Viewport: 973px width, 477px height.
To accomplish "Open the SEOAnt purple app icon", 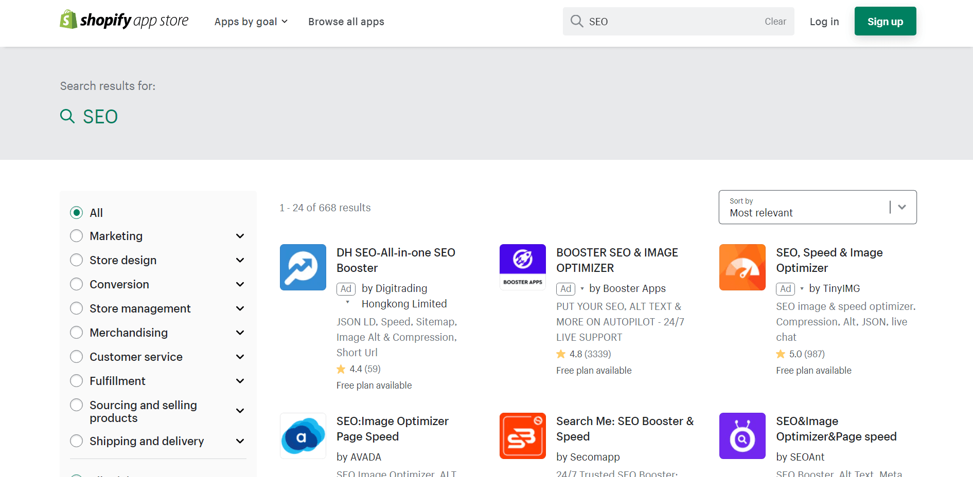I will (742, 436).
